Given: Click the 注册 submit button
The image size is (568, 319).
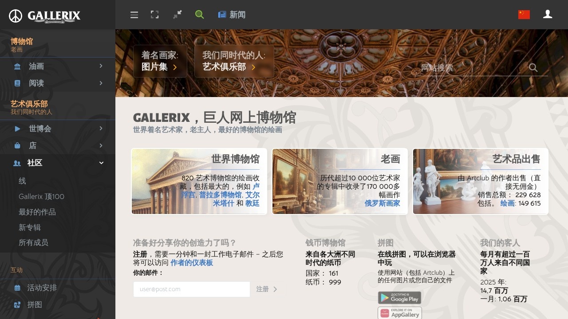Looking at the screenshot, I should [268, 289].
